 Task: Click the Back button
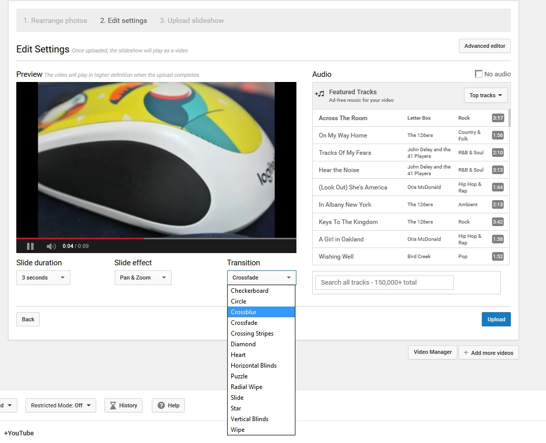[28, 319]
